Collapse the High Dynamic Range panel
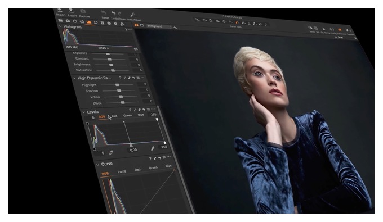The image size is (383, 222). pos(74,78)
